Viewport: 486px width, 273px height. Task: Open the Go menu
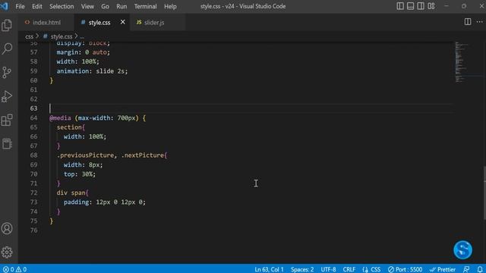coord(105,6)
